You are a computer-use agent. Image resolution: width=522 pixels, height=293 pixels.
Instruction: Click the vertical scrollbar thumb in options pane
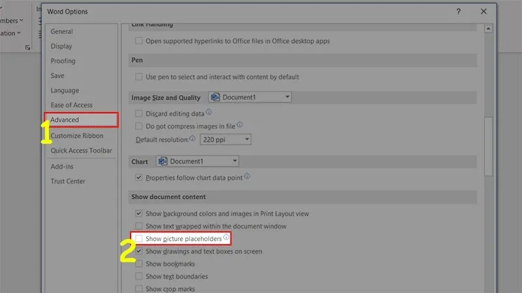click(x=488, y=146)
